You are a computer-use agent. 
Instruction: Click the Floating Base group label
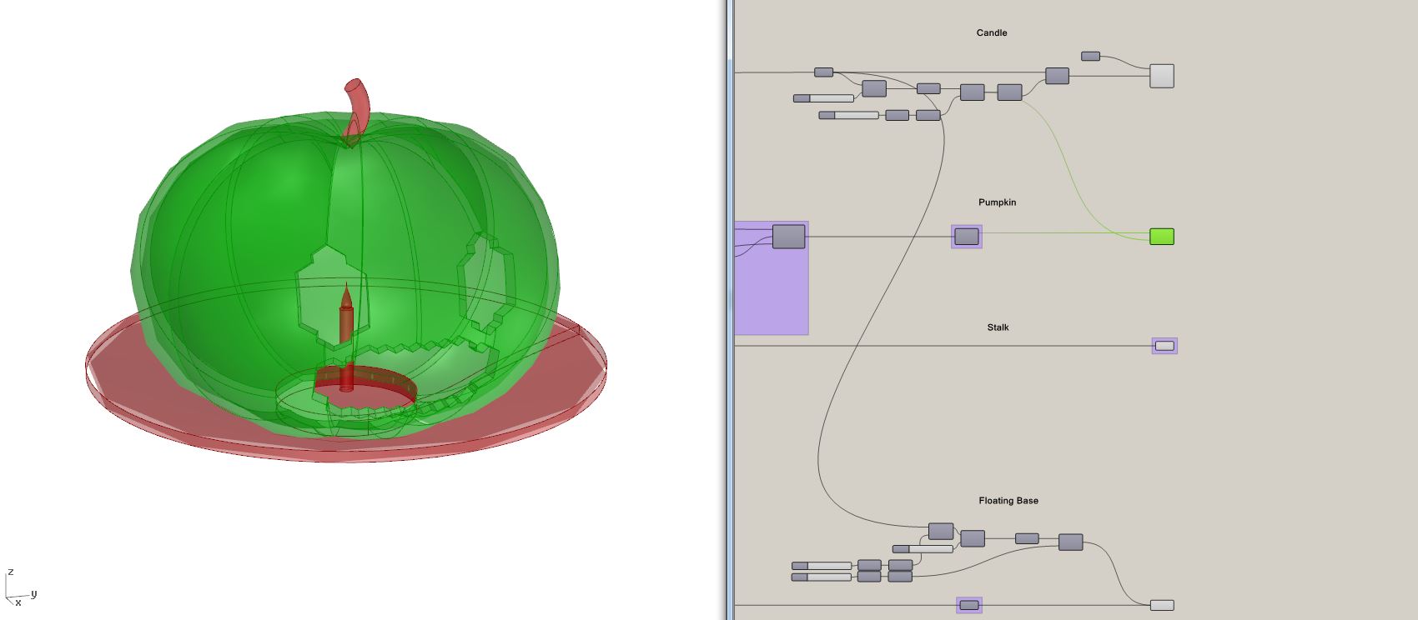click(x=1008, y=501)
